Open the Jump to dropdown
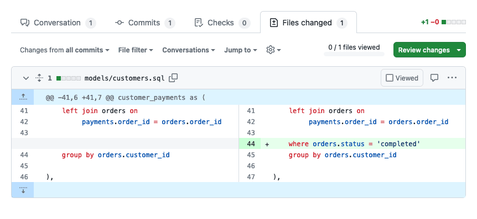 (x=241, y=50)
